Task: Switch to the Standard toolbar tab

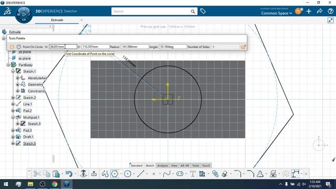Action: 136,165
